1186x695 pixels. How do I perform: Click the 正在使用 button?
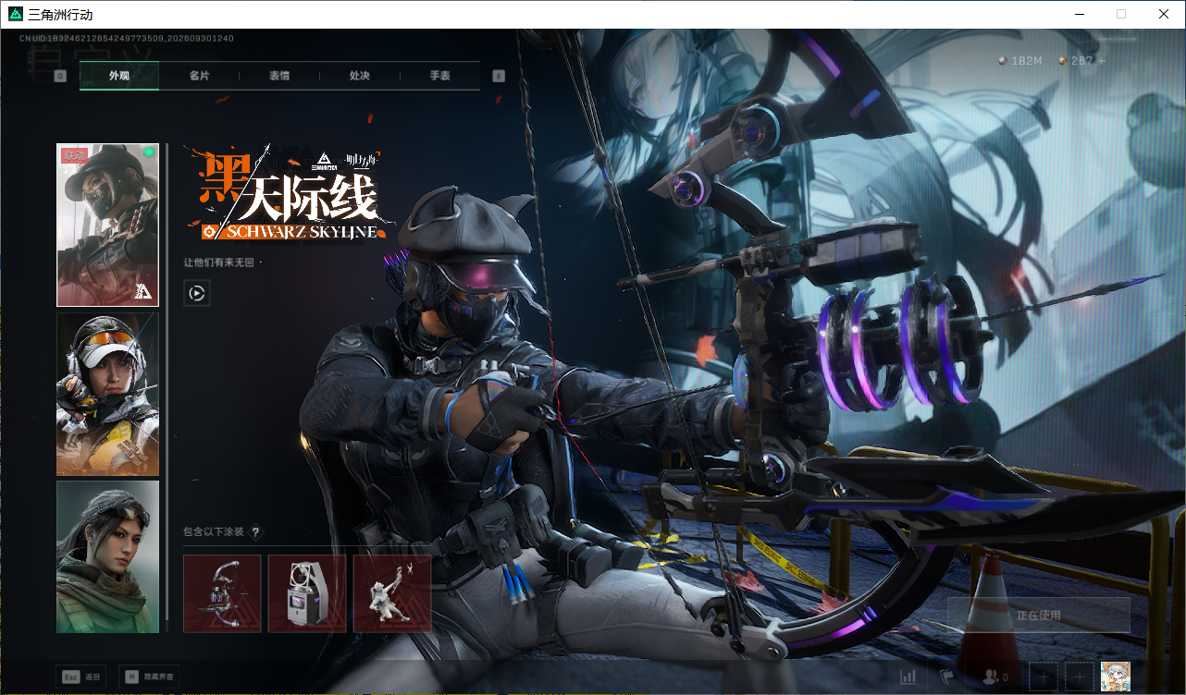point(1039,616)
